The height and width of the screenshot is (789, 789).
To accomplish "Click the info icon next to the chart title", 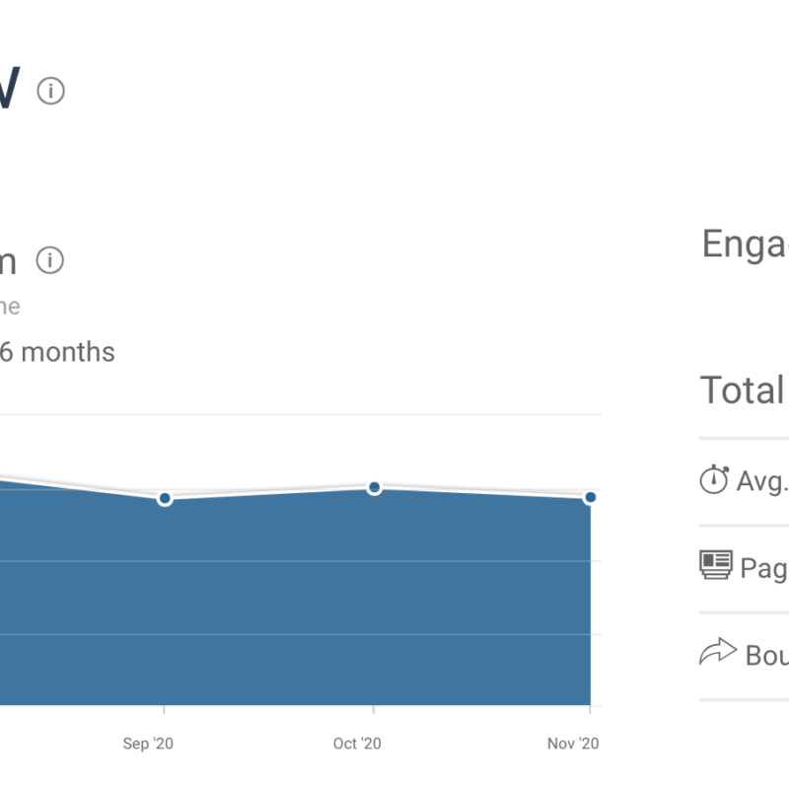I will [x=50, y=260].
